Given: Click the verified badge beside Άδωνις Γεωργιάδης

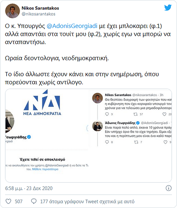Looking at the screenshot, I should [x=138, y=123].
